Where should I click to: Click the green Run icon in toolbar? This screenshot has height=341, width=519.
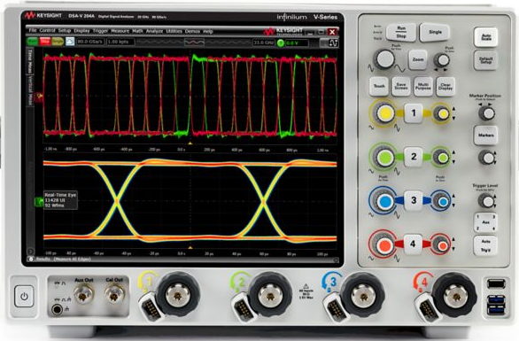coord(33,42)
